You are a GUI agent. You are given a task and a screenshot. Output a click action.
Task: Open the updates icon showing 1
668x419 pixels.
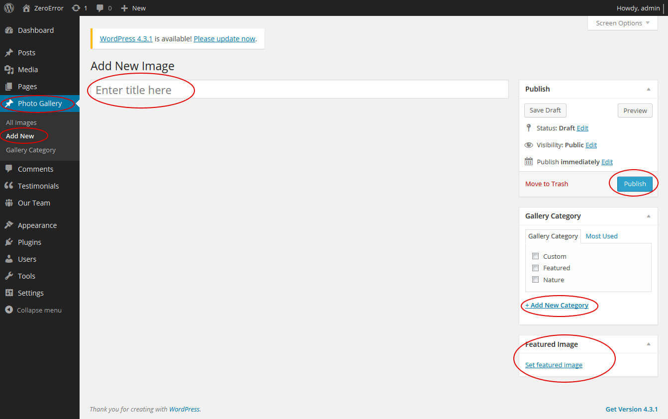click(x=76, y=8)
